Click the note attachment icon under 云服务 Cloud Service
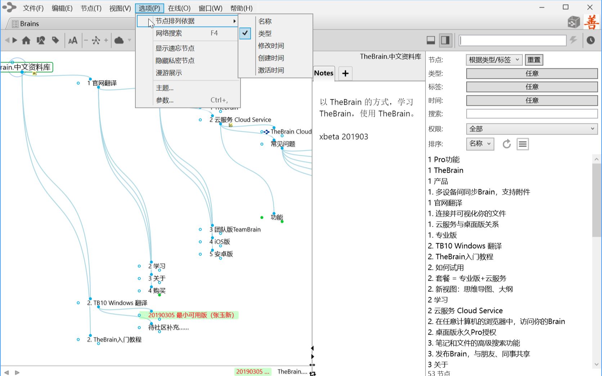The image size is (602, 376). coord(231,125)
